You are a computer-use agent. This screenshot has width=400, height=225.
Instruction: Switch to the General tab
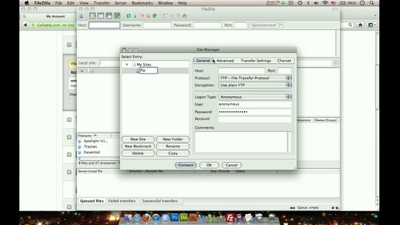click(x=202, y=61)
